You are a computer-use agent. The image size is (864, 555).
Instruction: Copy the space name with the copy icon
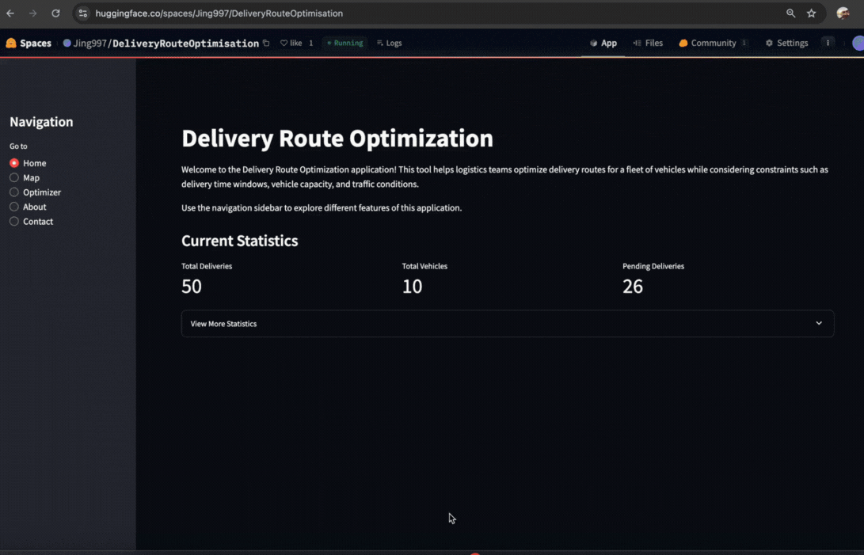click(266, 43)
